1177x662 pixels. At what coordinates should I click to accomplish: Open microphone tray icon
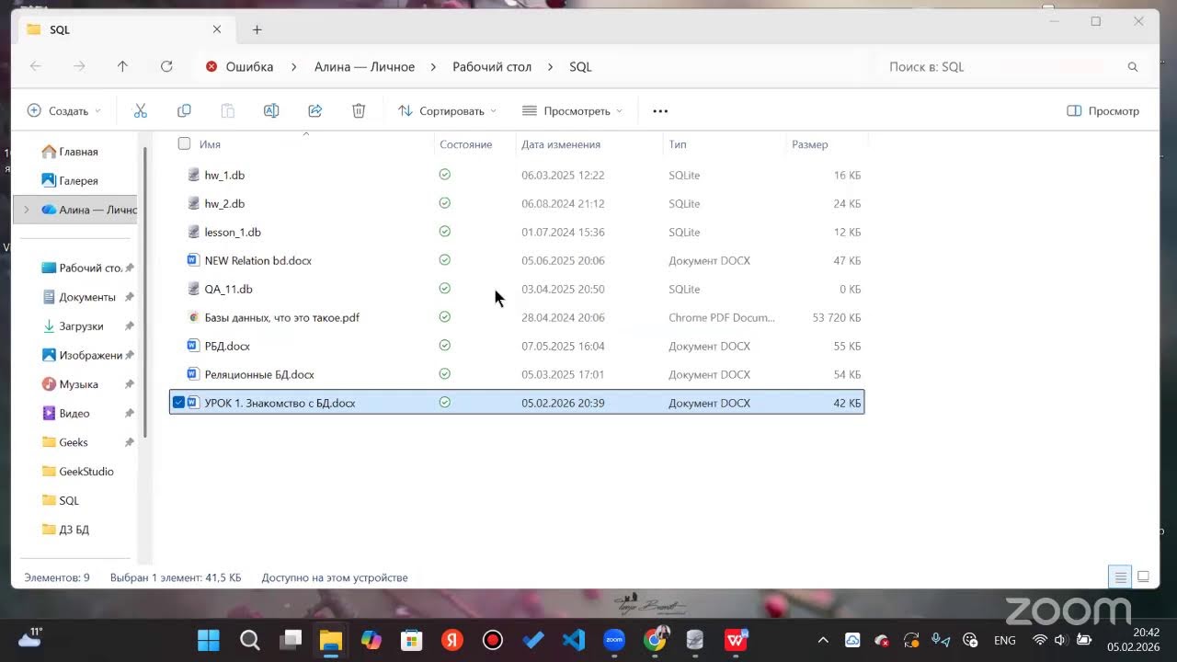941,640
